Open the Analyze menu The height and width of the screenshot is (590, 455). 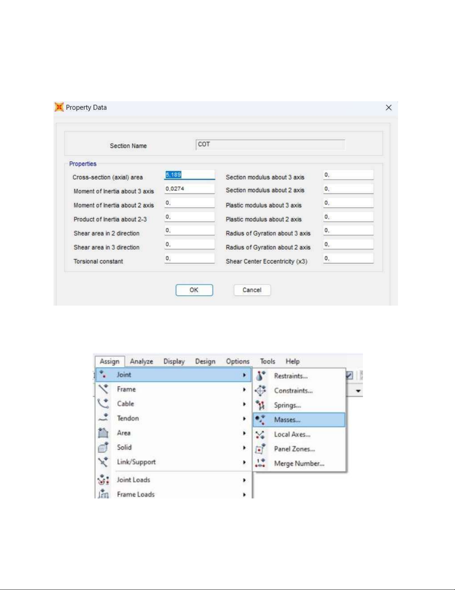[x=142, y=361]
